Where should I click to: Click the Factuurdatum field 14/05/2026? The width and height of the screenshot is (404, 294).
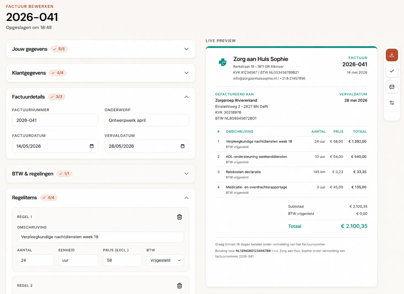click(x=55, y=146)
